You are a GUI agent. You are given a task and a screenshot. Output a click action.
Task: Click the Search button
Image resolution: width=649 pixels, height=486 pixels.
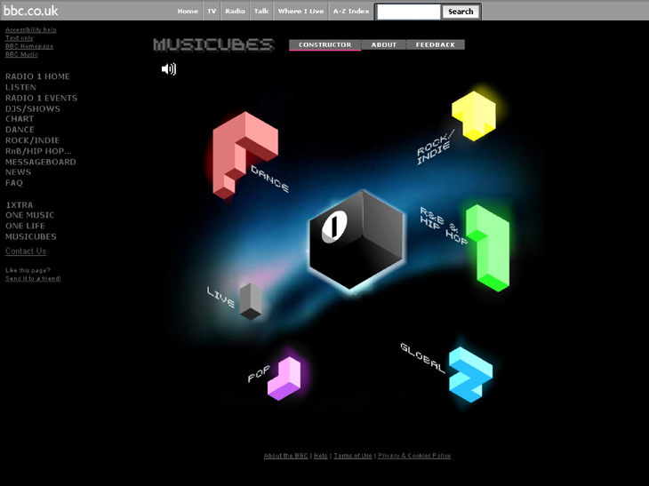point(461,12)
